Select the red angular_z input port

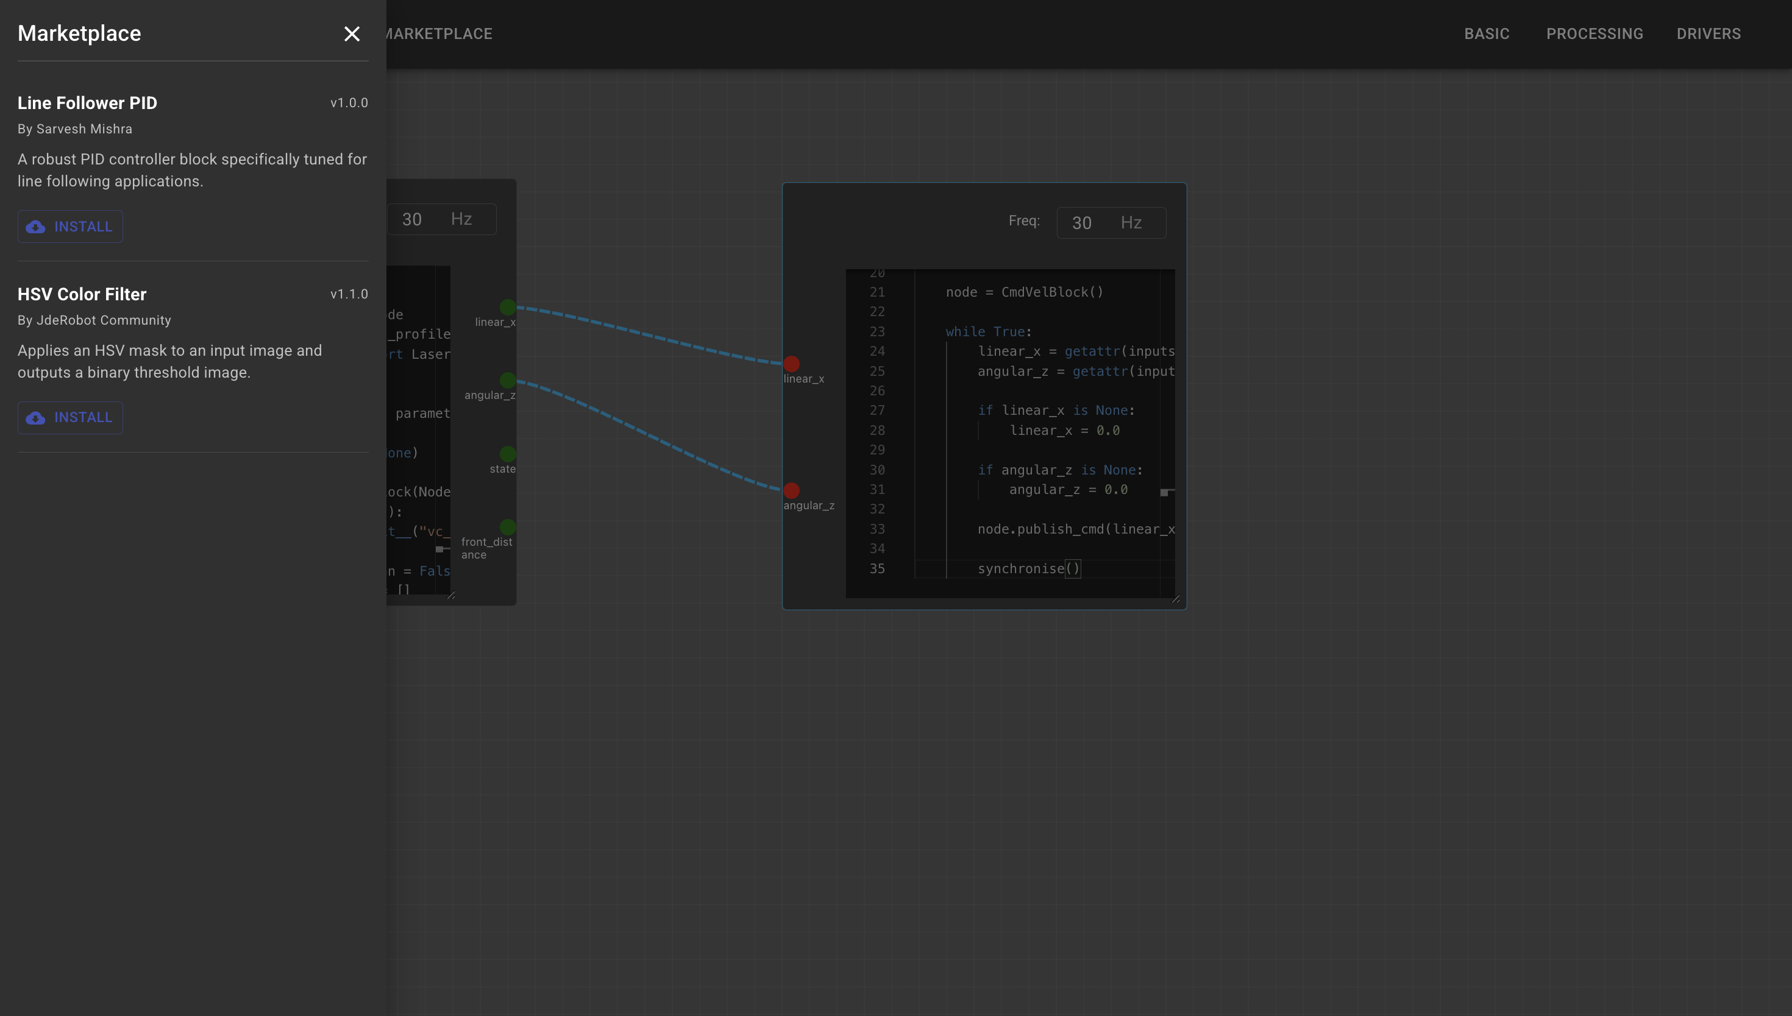click(791, 490)
